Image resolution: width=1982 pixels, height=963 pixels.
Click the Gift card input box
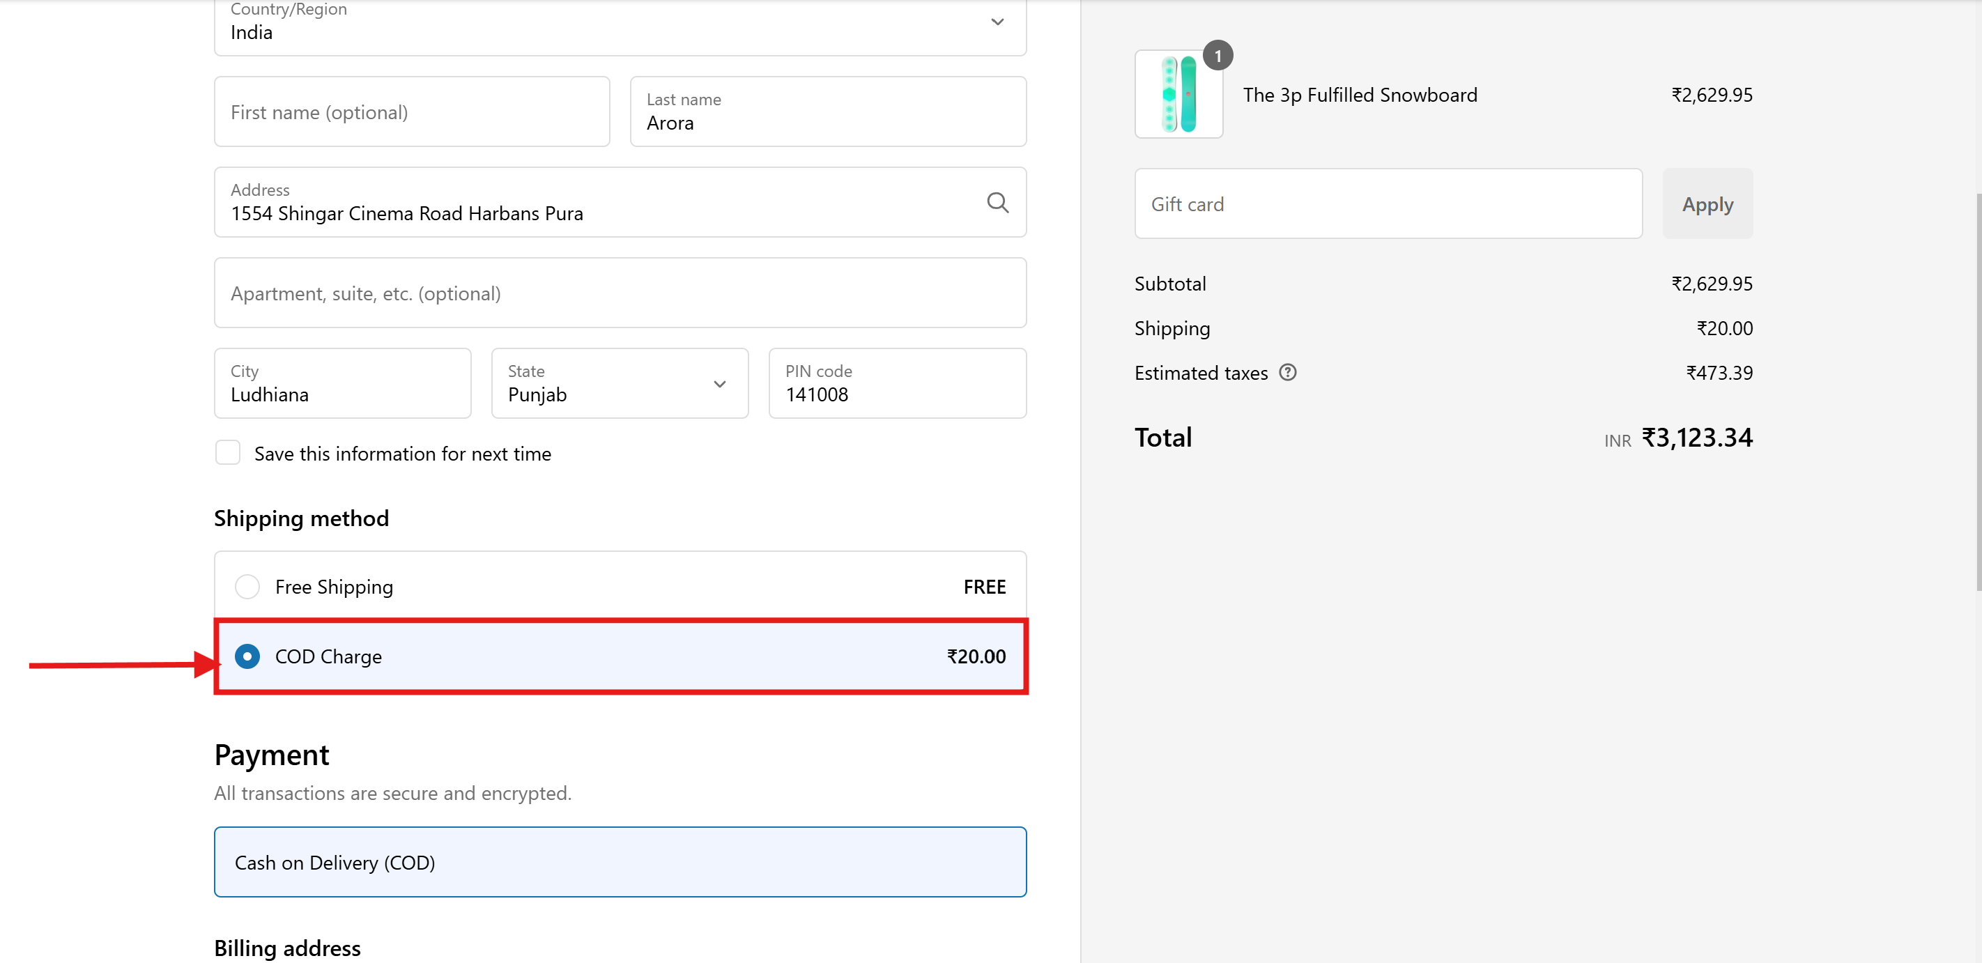(x=1388, y=204)
